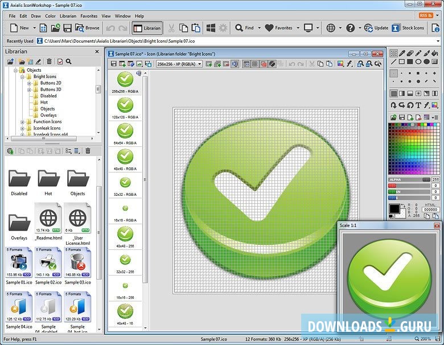Open the Draw menu
The width and height of the screenshot is (444, 345).
[36, 16]
